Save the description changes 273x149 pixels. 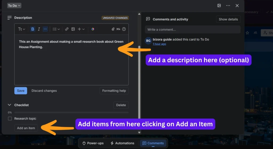[21, 91]
